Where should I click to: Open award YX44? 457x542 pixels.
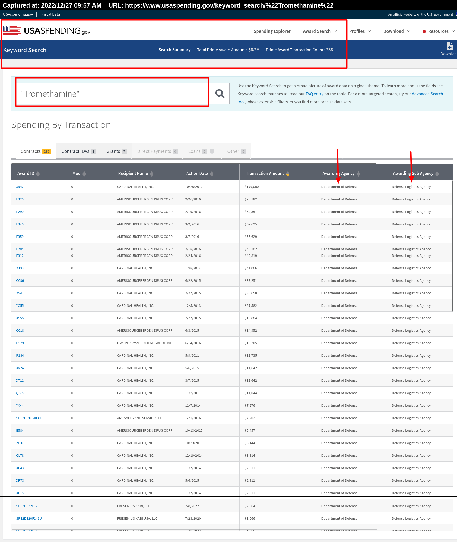pos(20,405)
